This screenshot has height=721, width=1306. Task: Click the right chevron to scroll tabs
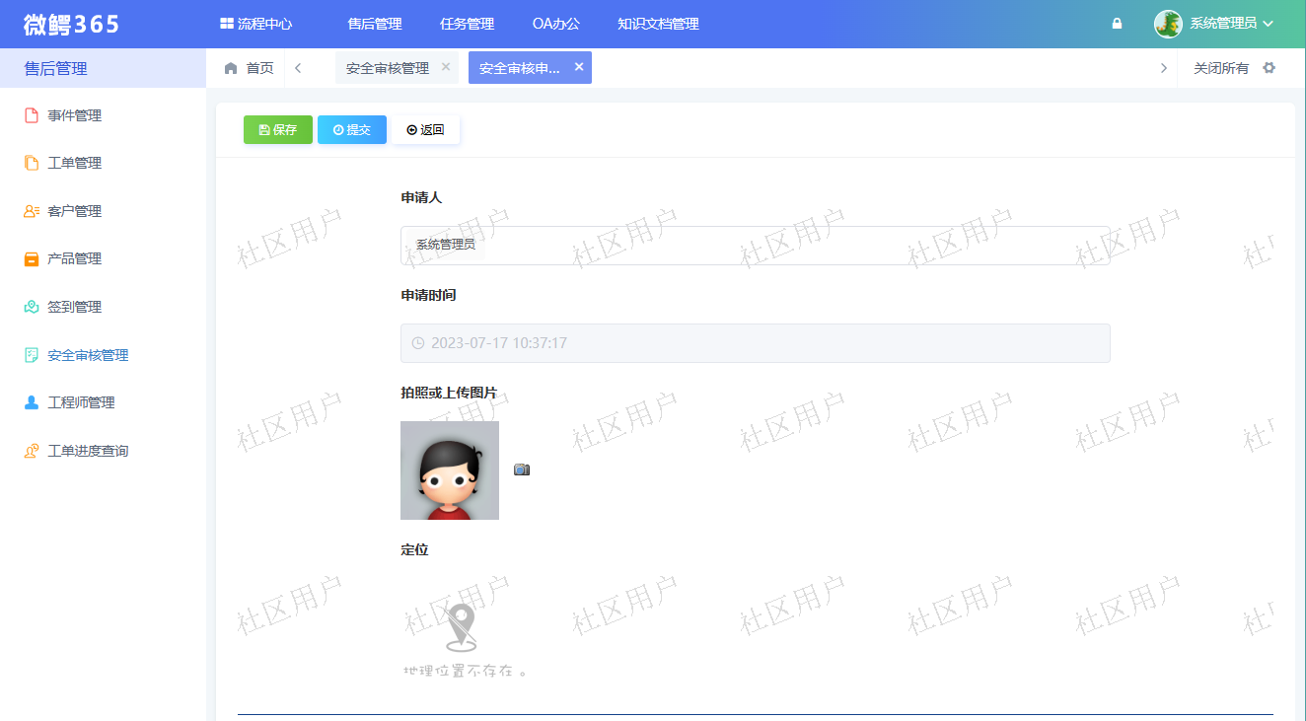click(x=1164, y=67)
